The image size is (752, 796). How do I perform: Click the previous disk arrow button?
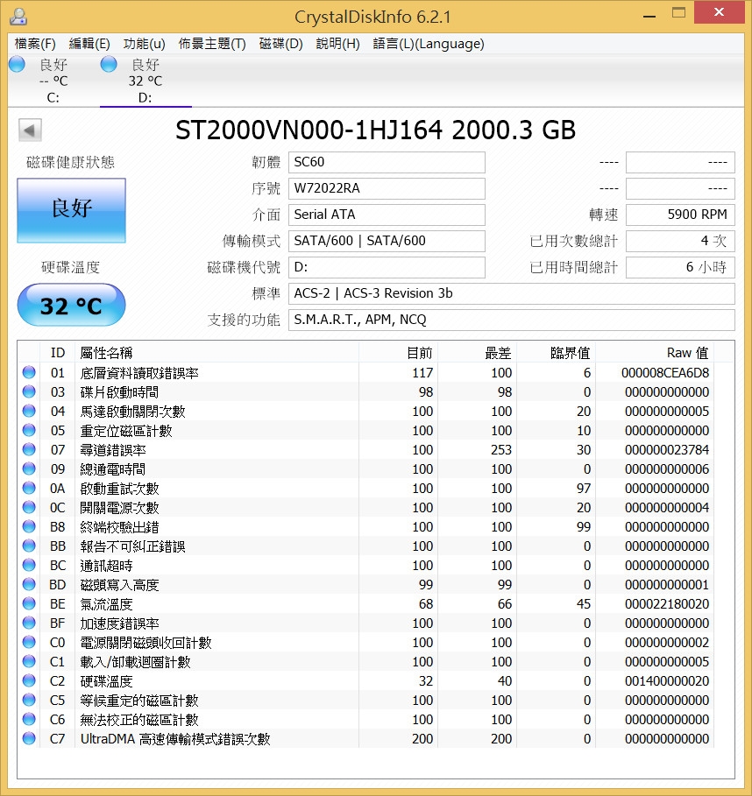[x=30, y=130]
